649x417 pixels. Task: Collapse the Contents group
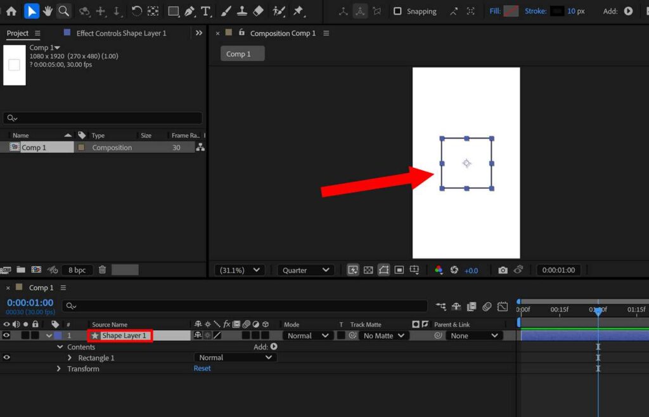click(60, 347)
